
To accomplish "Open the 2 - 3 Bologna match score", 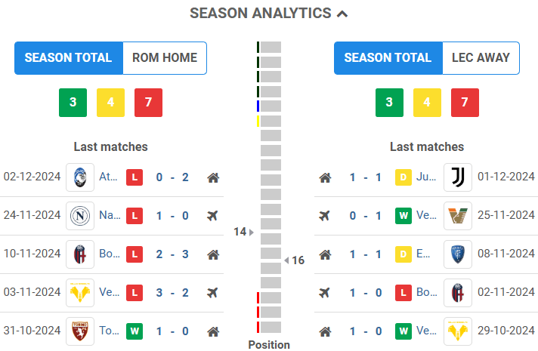I will pos(172,254).
